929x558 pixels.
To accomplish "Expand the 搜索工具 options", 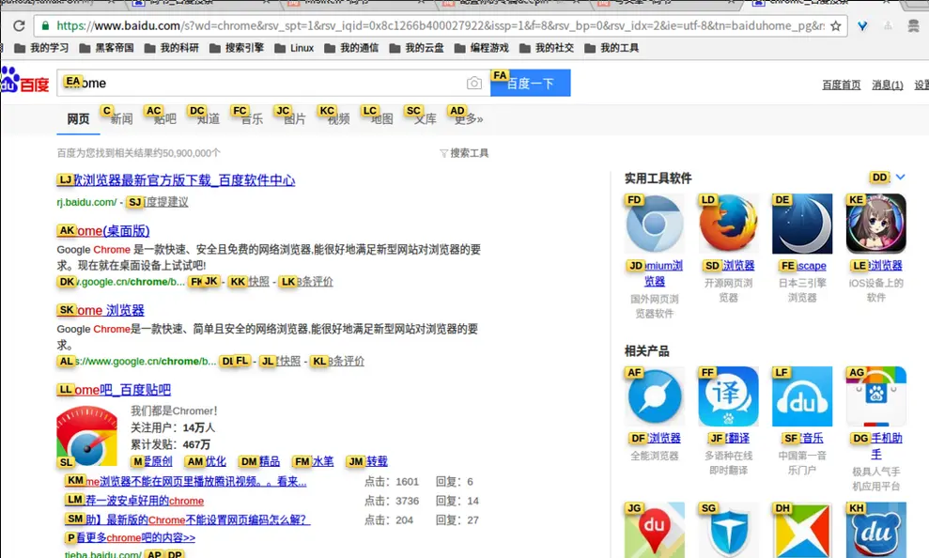I will pos(464,152).
